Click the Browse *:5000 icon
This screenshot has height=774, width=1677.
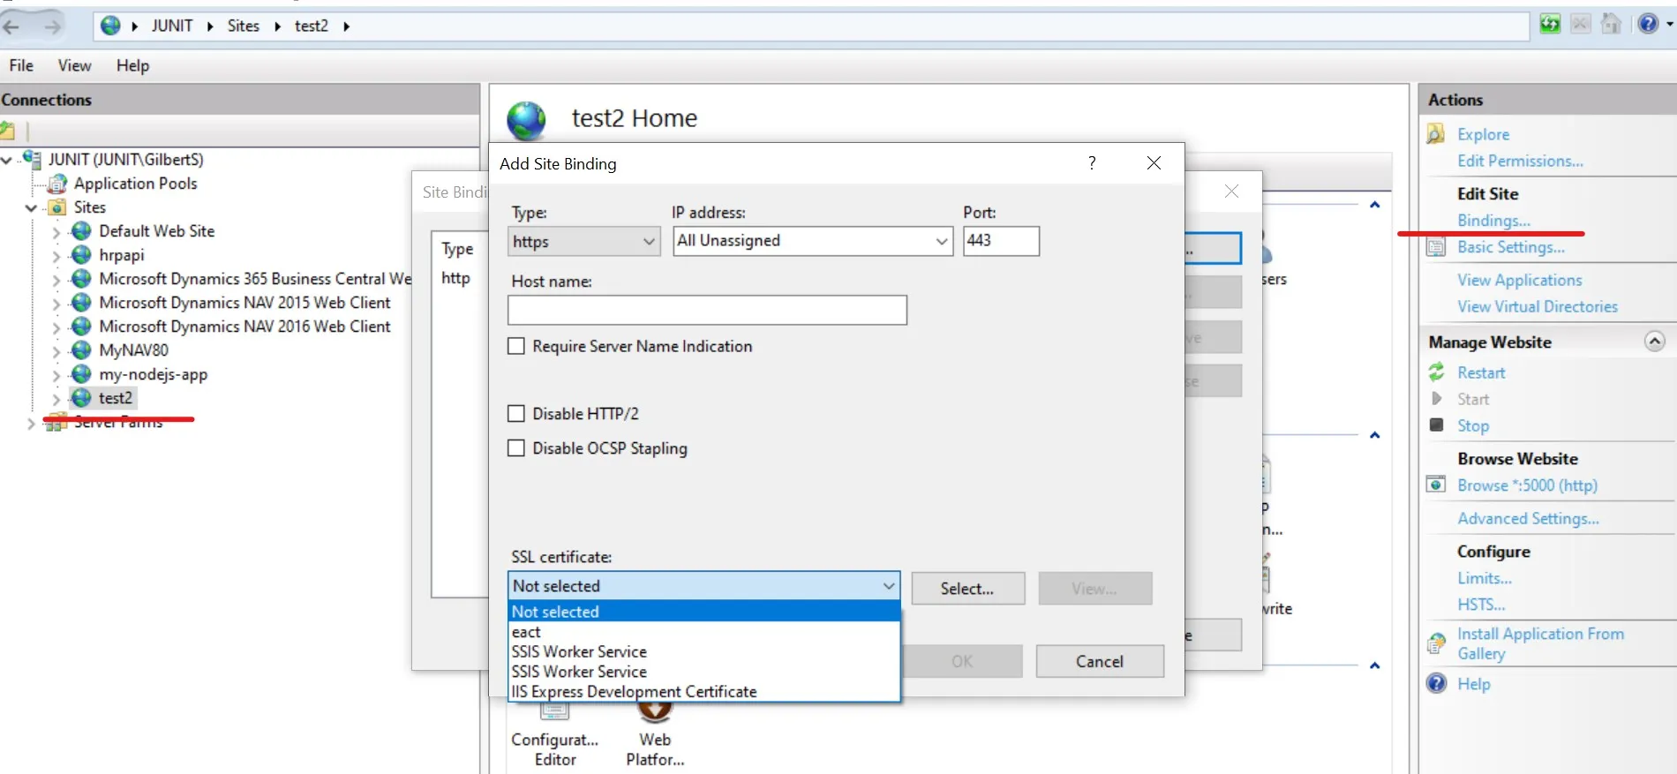[1437, 485]
